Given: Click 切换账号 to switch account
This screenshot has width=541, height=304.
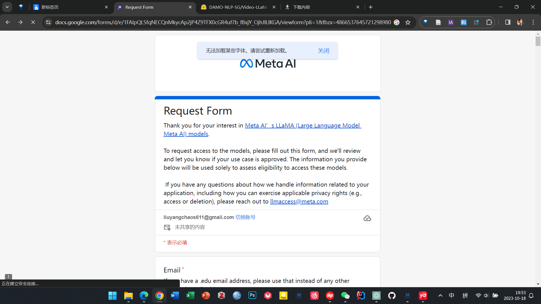Looking at the screenshot, I should tap(245, 217).
